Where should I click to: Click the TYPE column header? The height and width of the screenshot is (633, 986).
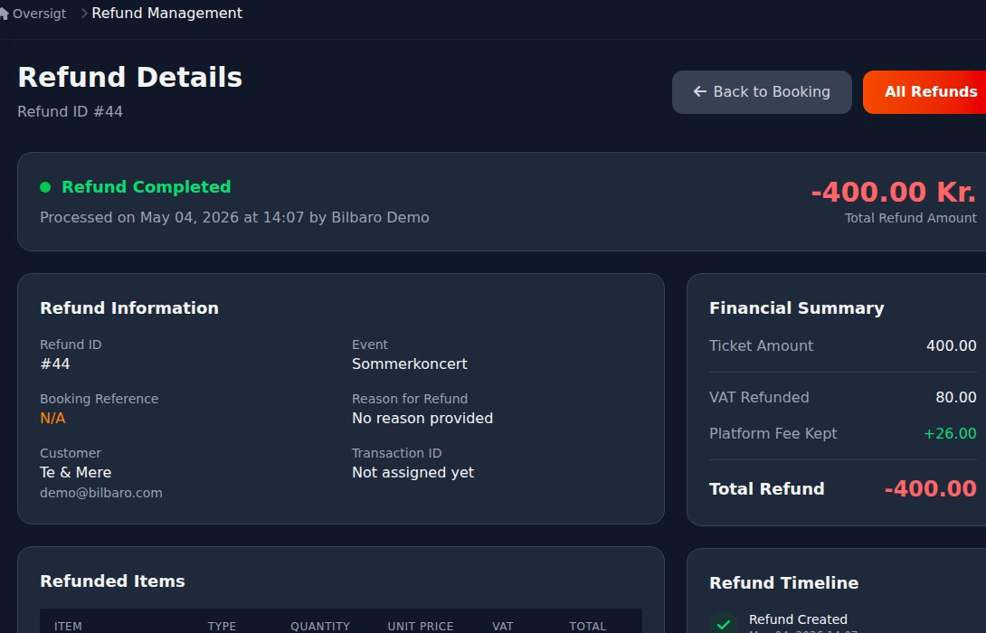pos(222,626)
